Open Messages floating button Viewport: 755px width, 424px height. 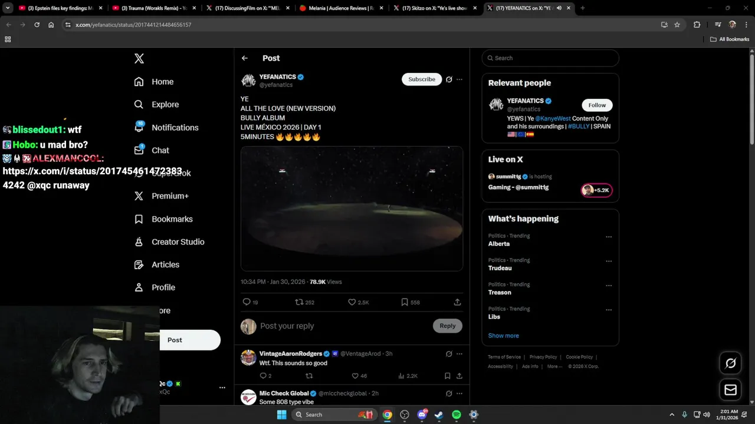point(730,390)
